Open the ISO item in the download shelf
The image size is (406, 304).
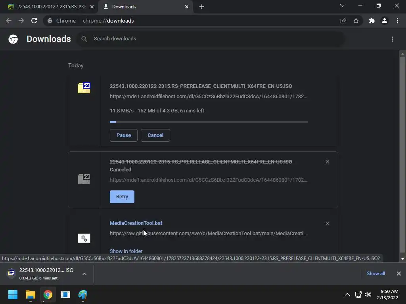pos(41,274)
